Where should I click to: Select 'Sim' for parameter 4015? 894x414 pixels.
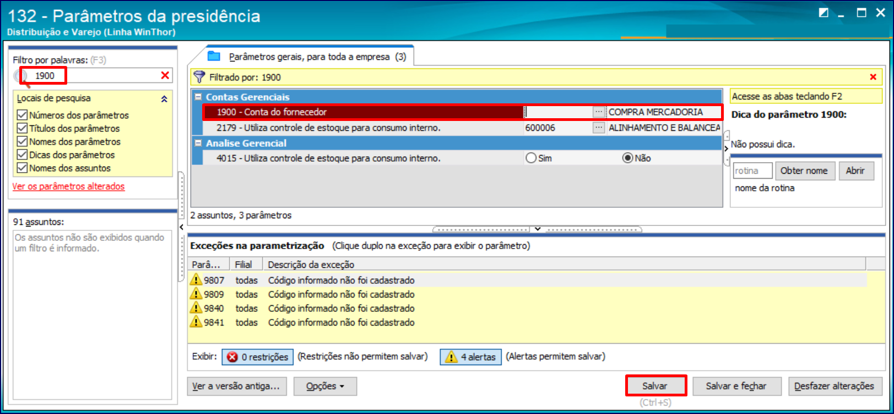coord(531,158)
